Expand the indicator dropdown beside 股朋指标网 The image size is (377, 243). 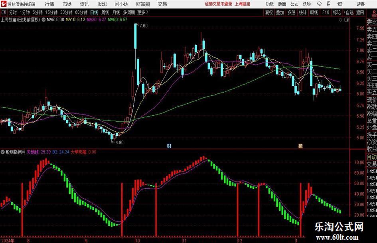tap(3, 152)
